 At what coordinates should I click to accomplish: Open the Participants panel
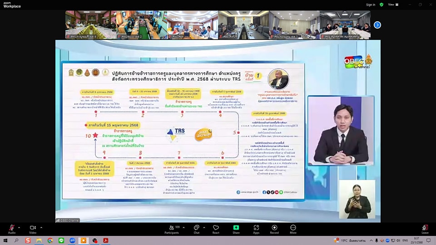coord(172,229)
